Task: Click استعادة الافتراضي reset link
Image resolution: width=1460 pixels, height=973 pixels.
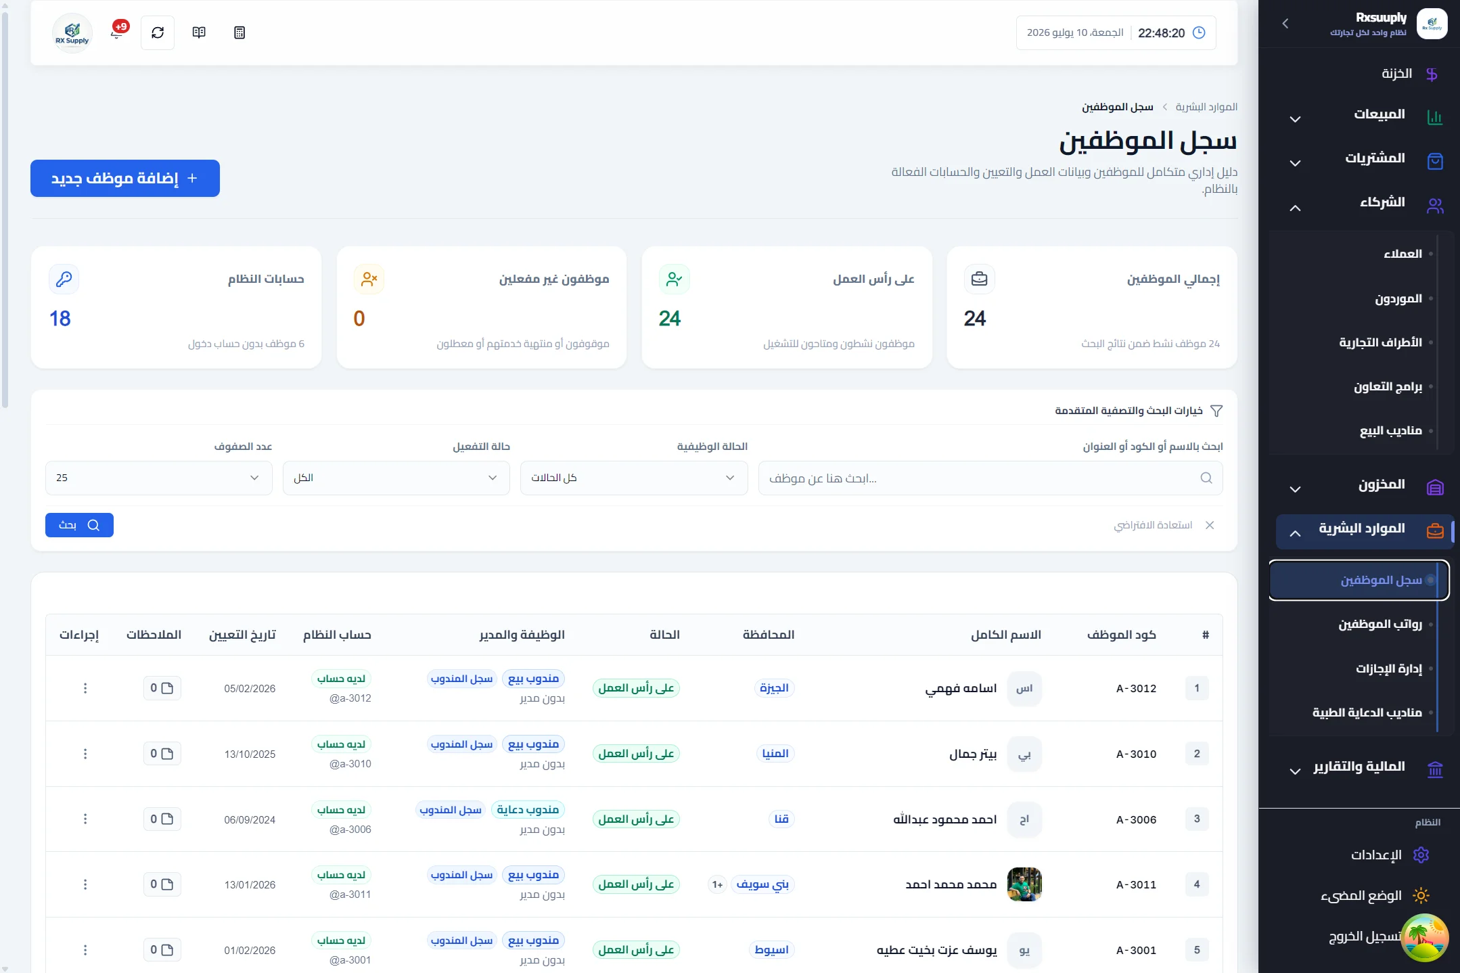Action: point(1164,525)
